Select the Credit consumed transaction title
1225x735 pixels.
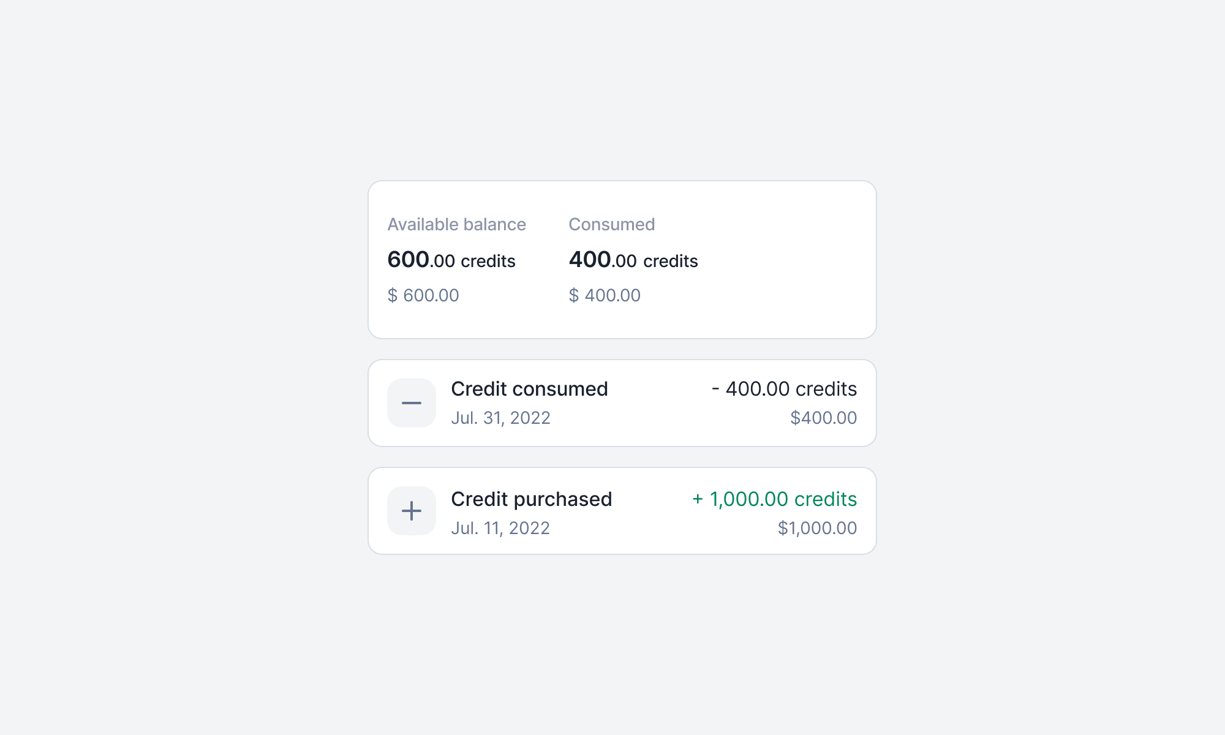(x=529, y=389)
